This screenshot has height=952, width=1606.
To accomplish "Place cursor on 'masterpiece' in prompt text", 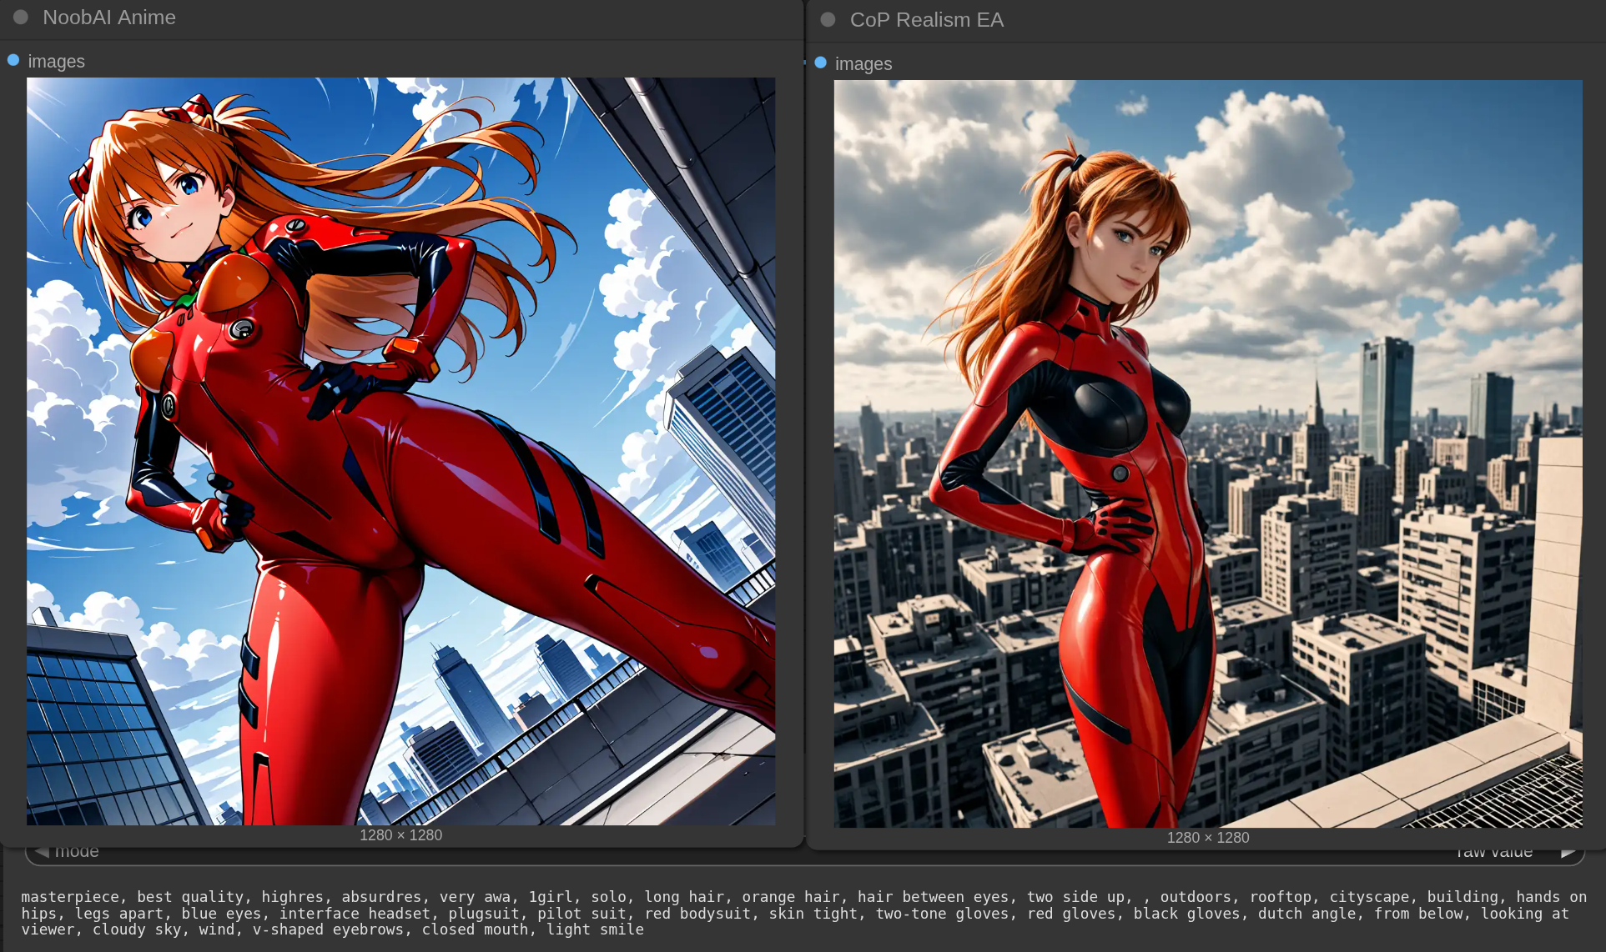I will 70,897.
